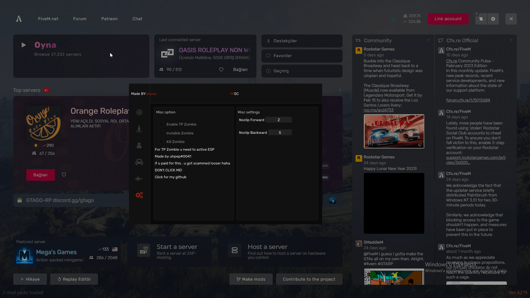Open the Host a server card
Viewport: 530px width, 298px height.
(280, 251)
